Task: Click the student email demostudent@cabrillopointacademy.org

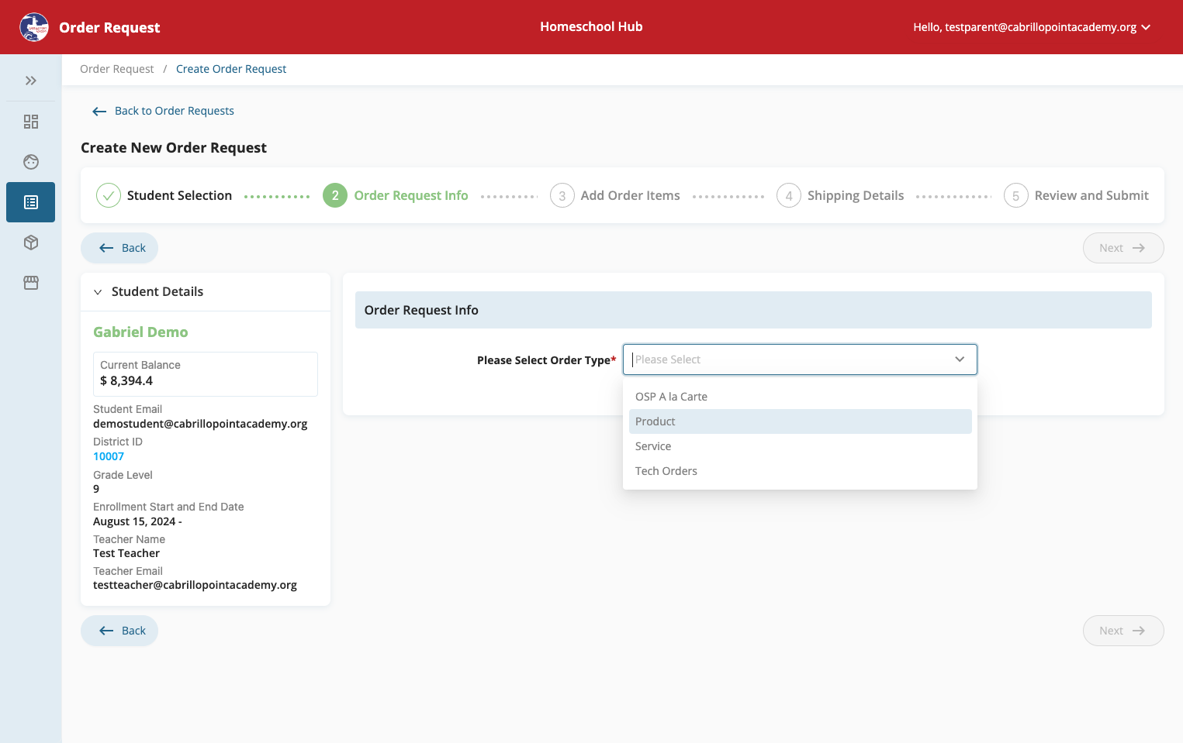Action: pyautogui.click(x=200, y=424)
